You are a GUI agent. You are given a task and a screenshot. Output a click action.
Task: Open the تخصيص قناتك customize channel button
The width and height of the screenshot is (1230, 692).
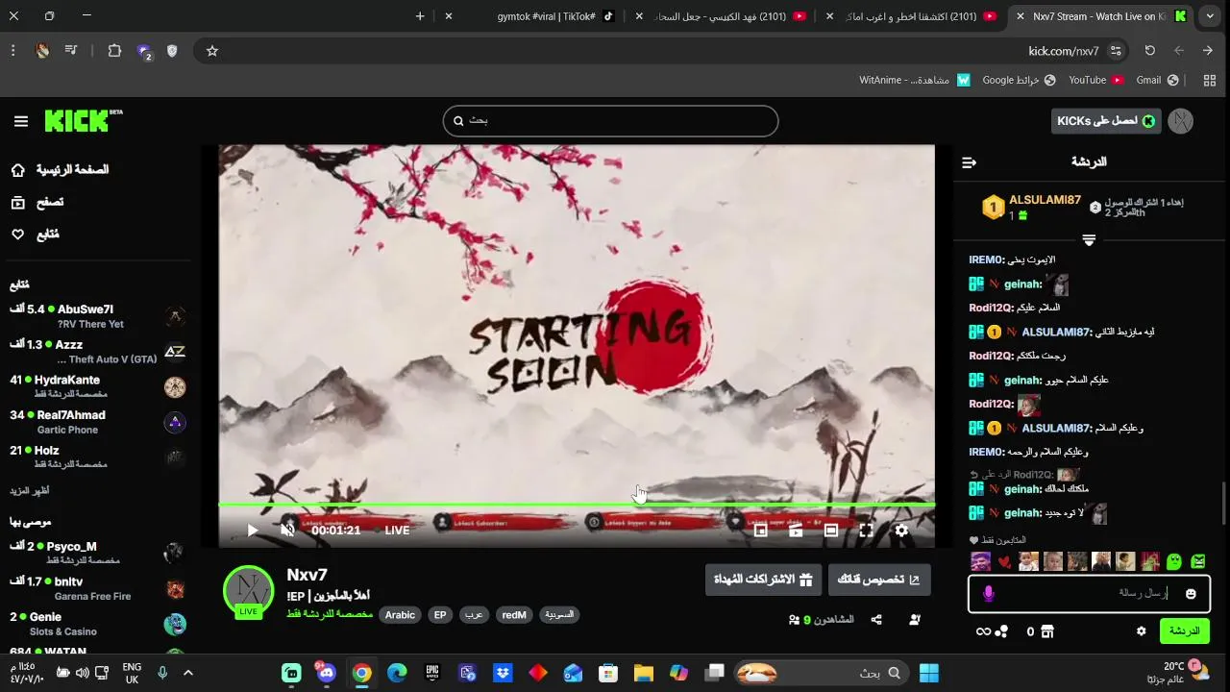[879, 580]
